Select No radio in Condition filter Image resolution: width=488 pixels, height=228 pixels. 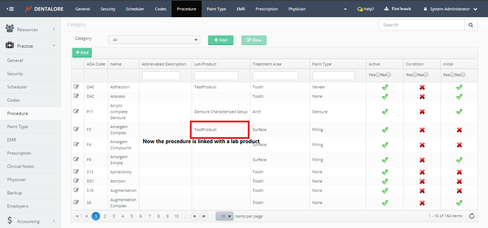point(425,74)
